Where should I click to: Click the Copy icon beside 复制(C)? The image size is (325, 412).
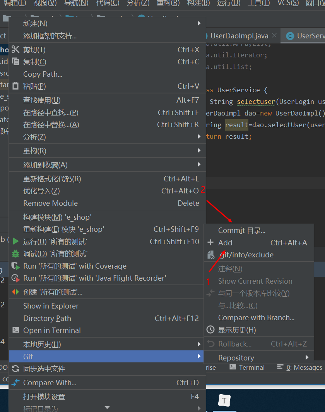15,62
